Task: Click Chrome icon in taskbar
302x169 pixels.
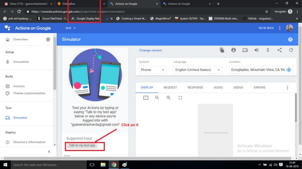Action: coord(114,165)
